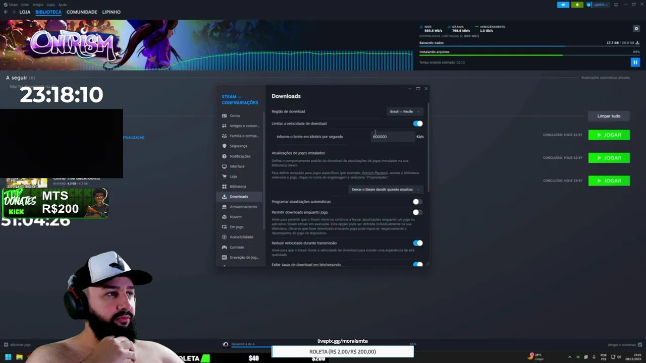646x363 pixels.
Task: Open the taskbar weather widget
Action: click(535, 356)
